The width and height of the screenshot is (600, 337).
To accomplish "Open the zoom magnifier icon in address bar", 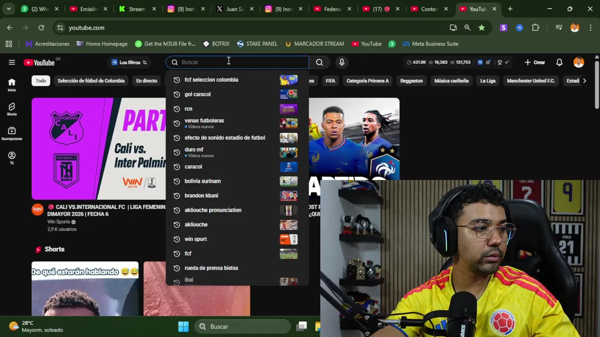I will click(467, 28).
